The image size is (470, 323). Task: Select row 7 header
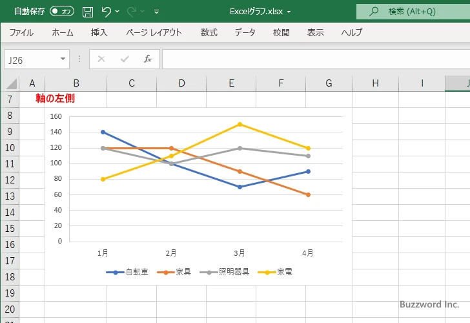click(10, 99)
